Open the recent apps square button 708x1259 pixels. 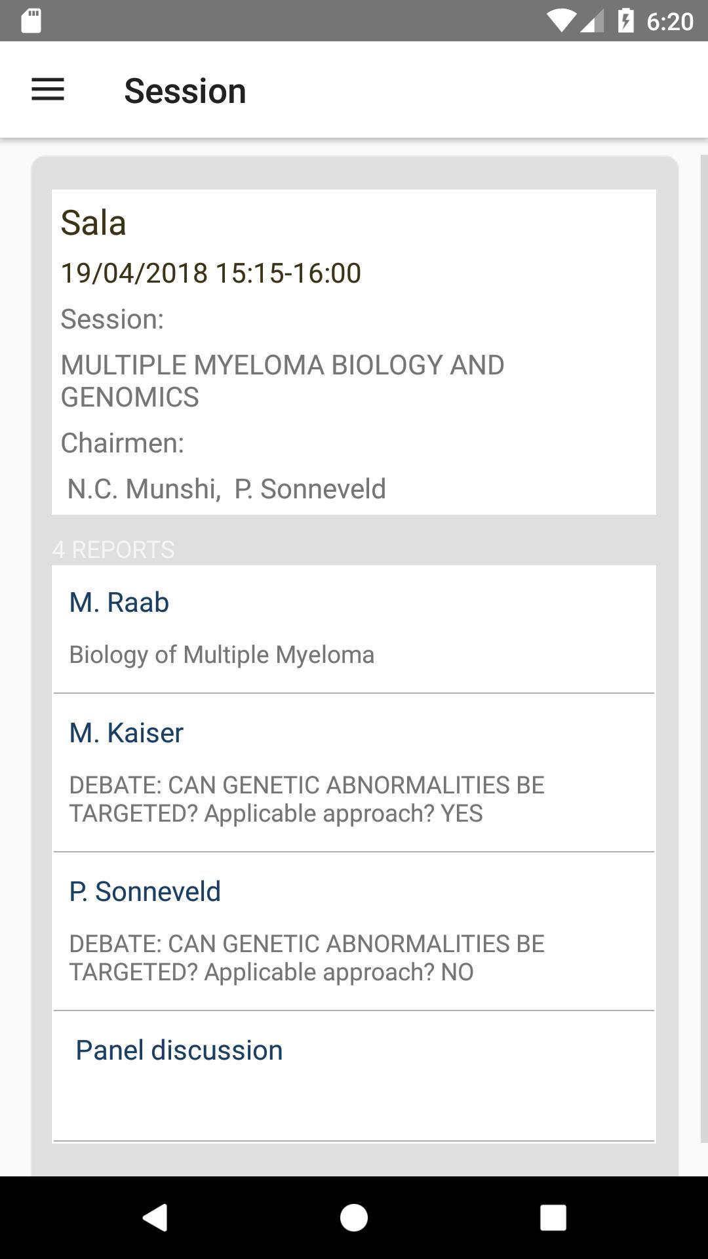tap(553, 1218)
